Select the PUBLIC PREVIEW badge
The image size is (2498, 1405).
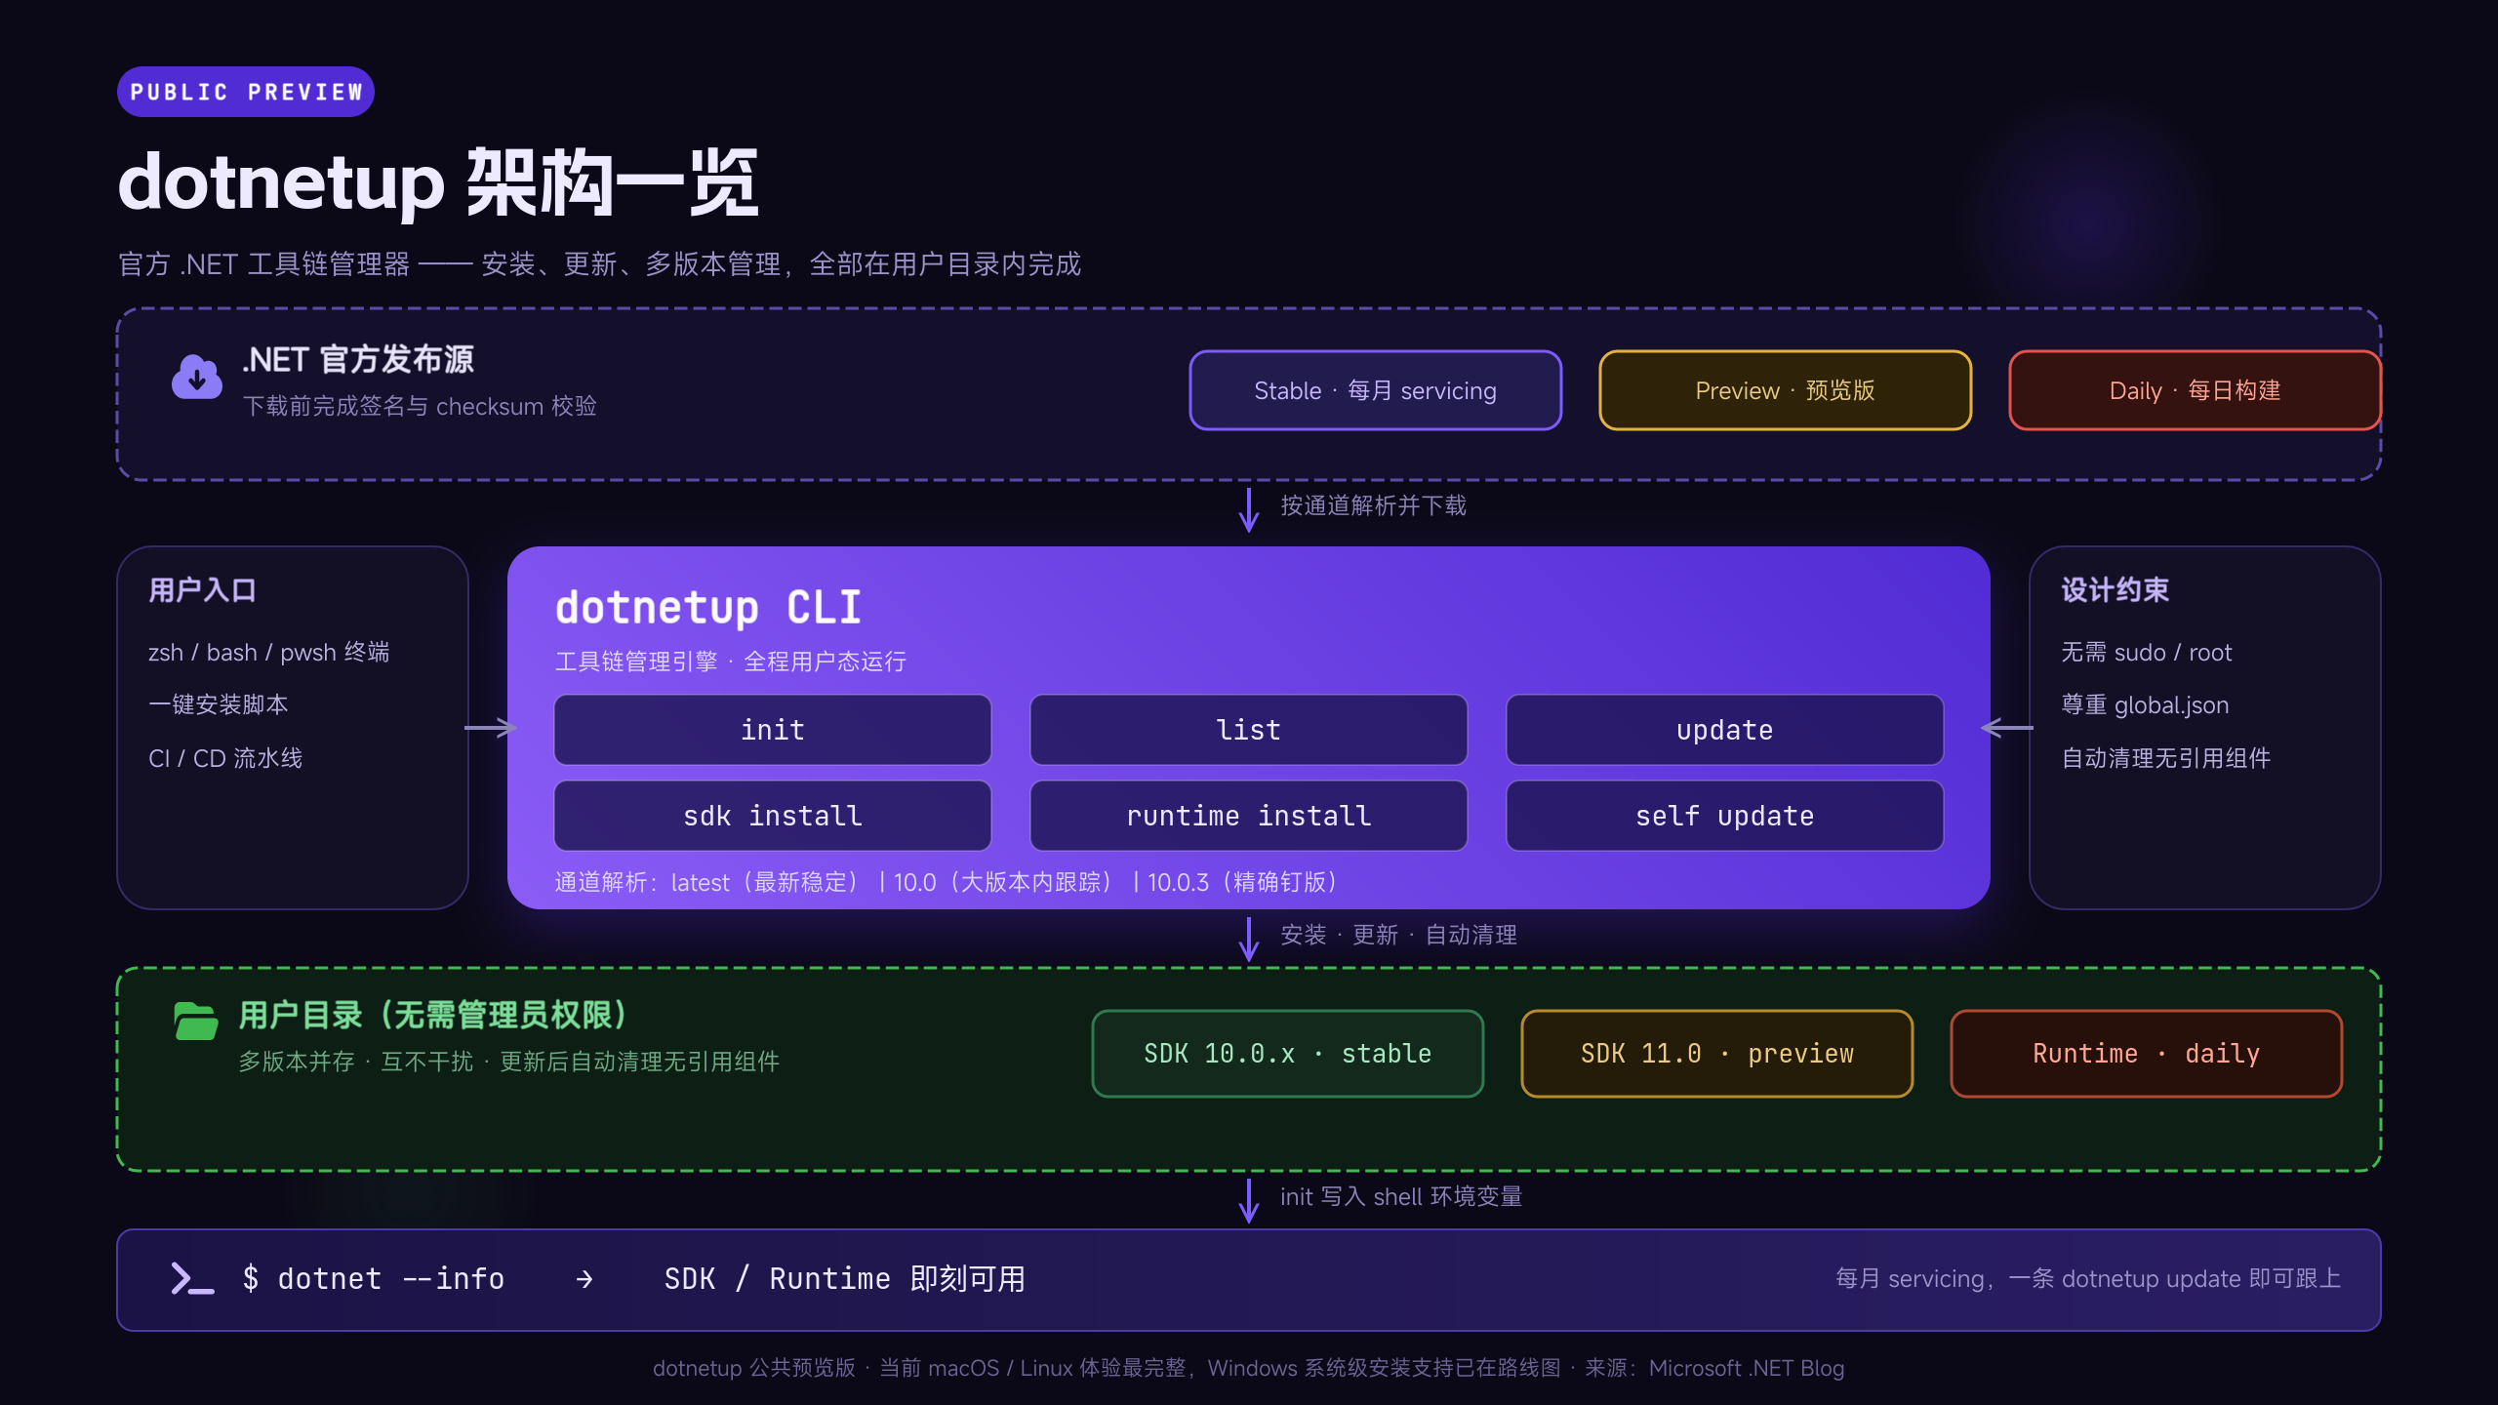point(246,92)
